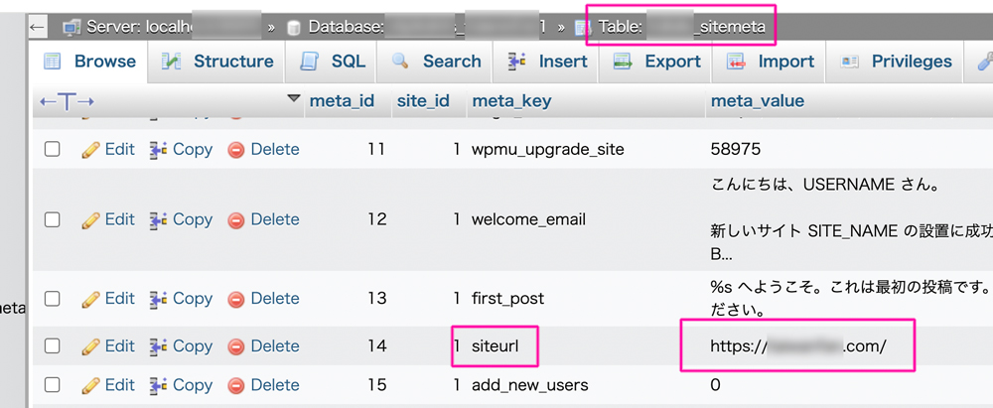Click the Server icon in the breadcrumb
993x408 pixels.
(71, 26)
